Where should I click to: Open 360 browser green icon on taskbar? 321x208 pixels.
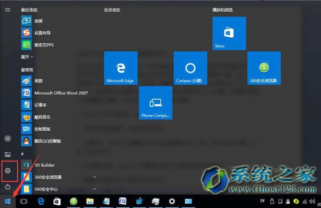pos(73,202)
